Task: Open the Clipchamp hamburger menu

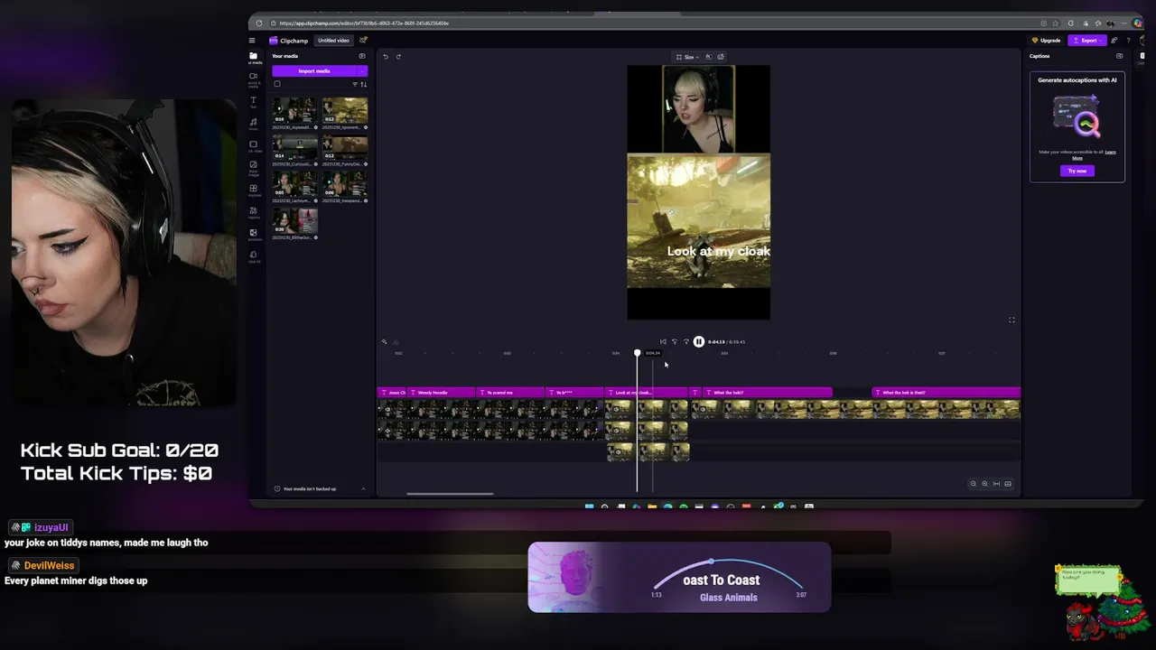Action: coord(252,41)
